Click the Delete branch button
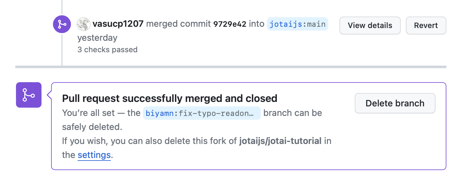 395,103
